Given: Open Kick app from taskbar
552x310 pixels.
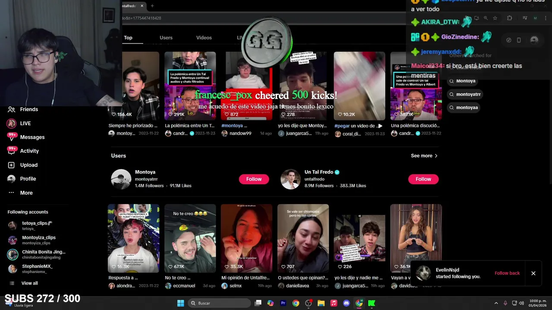Looking at the screenshot, I should click(x=371, y=303).
